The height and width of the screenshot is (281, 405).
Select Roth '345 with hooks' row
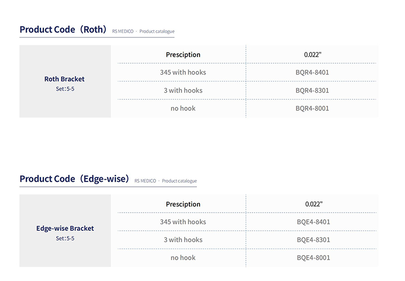coord(247,72)
